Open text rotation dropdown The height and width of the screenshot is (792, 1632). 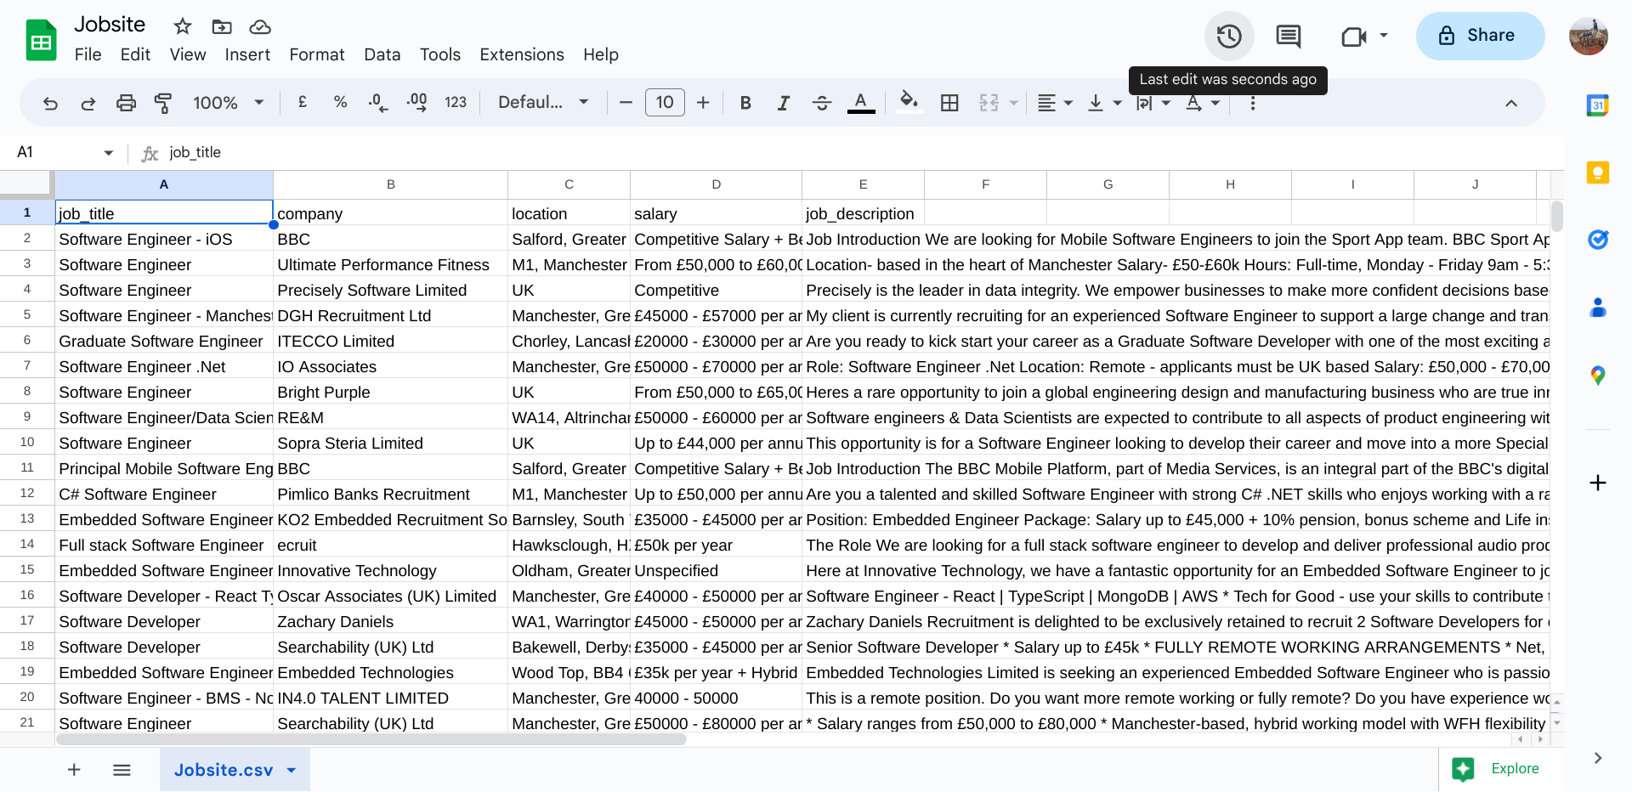point(1203,103)
